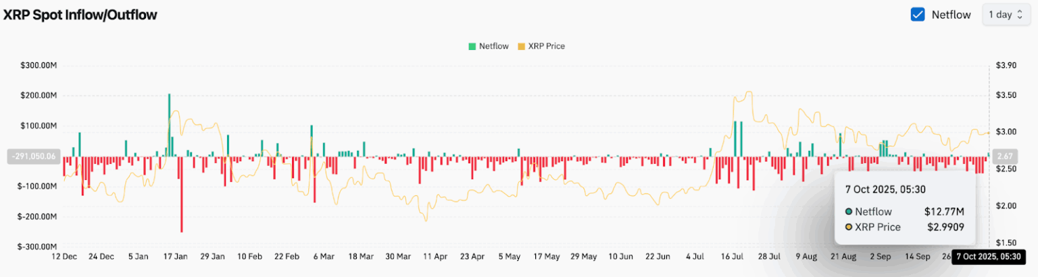Click the $3.90 right axis price label
The height and width of the screenshot is (277, 1038).
coord(1006,65)
